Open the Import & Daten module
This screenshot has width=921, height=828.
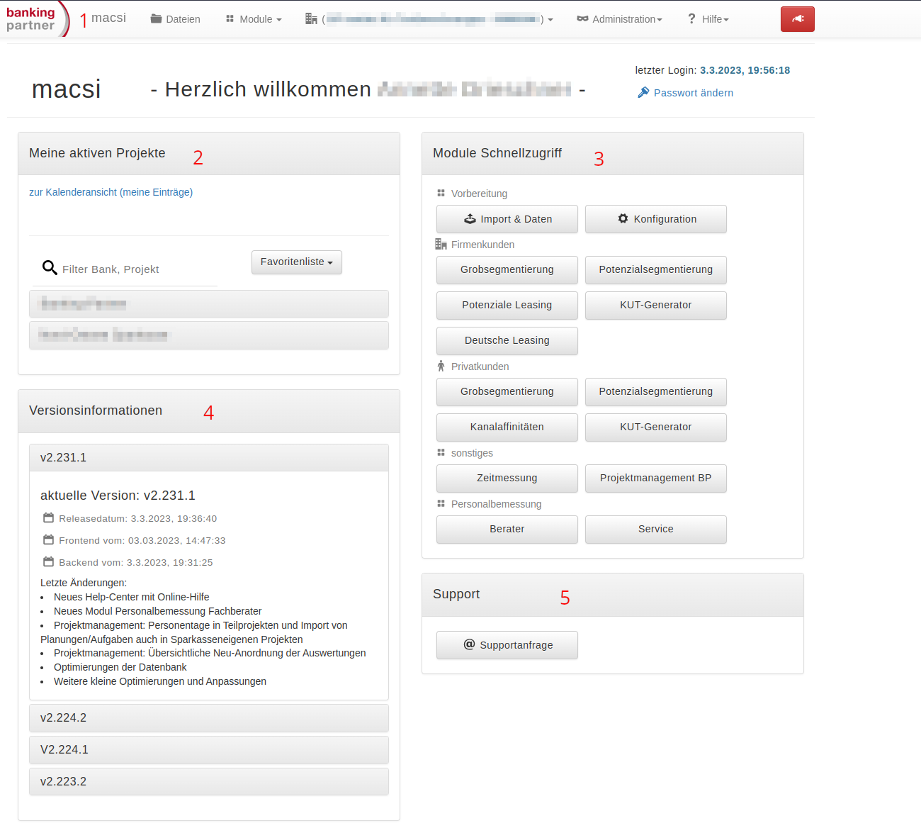507,219
